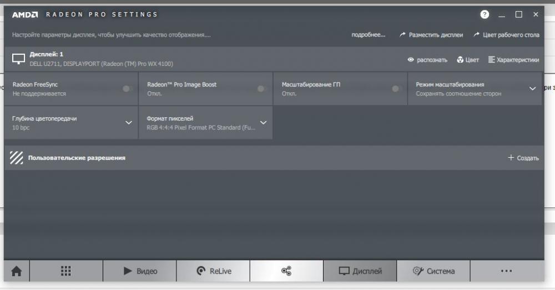This screenshot has height=290, width=555.
Task: Click the Display 1 monitor icon
Action: coord(18,59)
